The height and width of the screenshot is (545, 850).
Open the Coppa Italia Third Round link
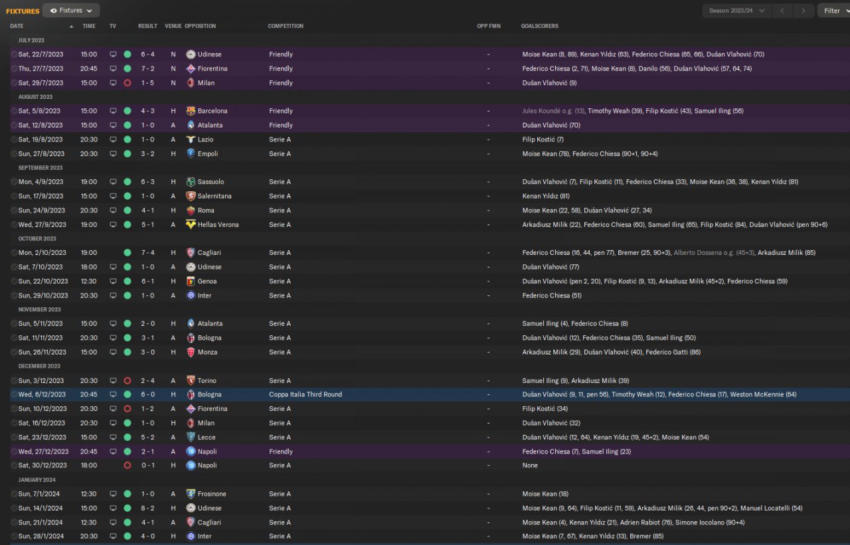pos(305,394)
